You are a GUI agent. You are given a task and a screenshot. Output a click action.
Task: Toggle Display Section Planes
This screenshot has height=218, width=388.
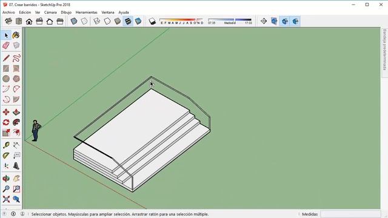click(x=274, y=21)
